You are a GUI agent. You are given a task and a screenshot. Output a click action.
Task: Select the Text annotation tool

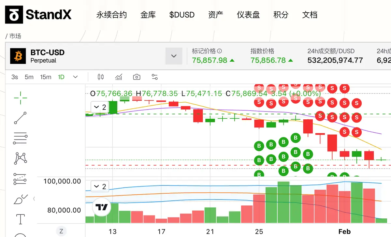[x=21, y=219]
